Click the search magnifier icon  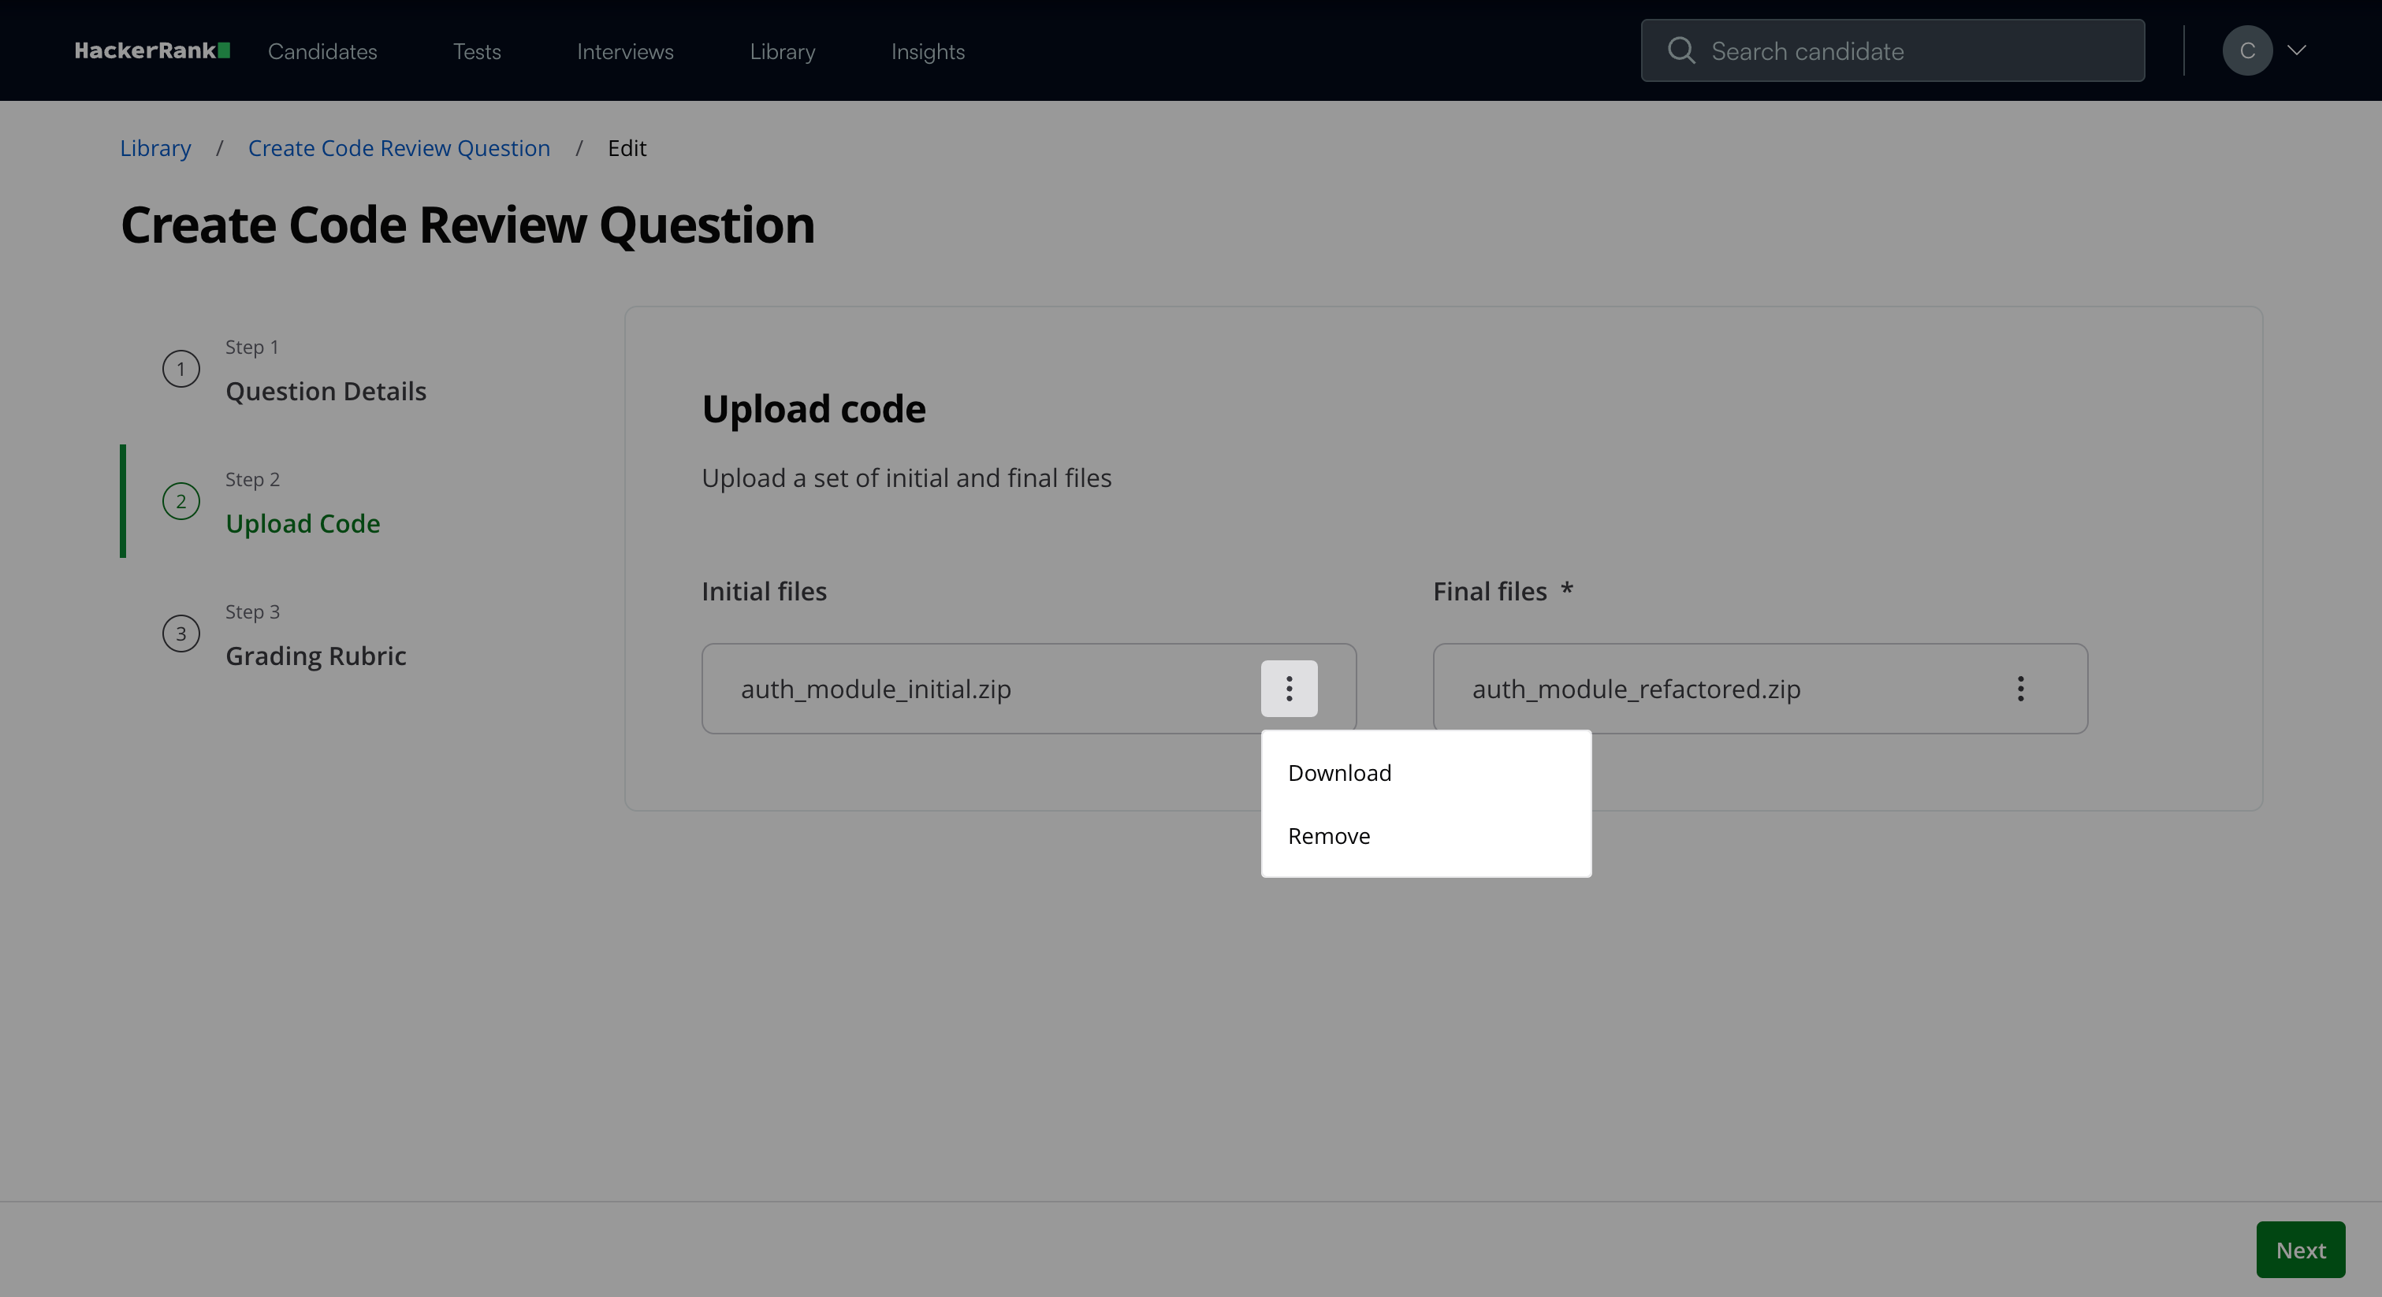click(x=1680, y=51)
